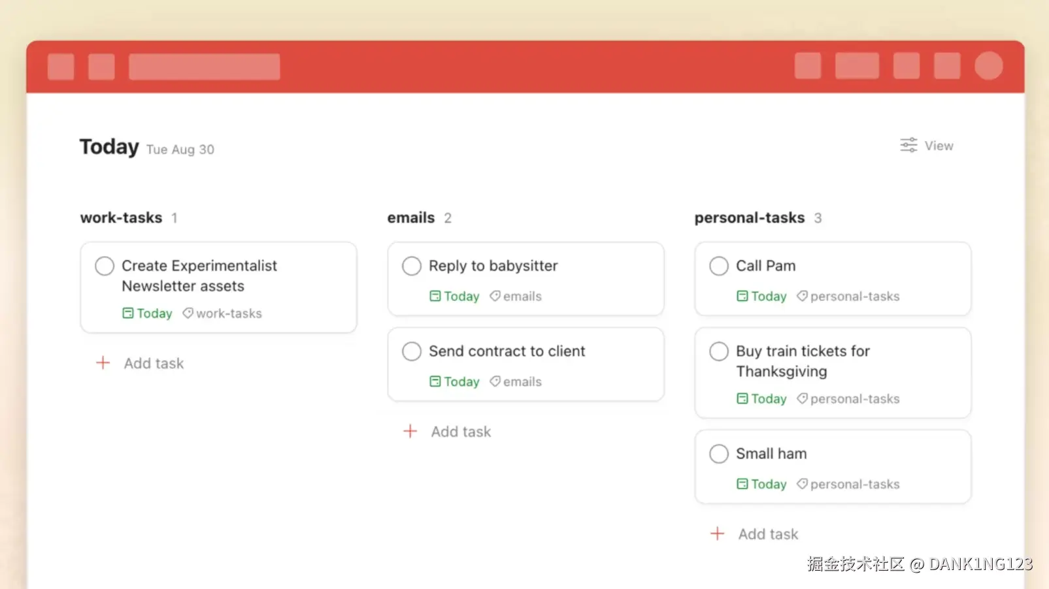Select the personal-tasks column heading
The width and height of the screenshot is (1049, 589).
click(x=749, y=217)
